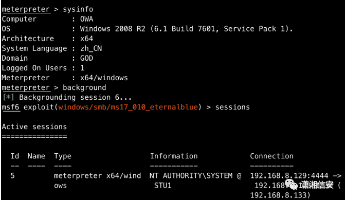This screenshot has height=200, width=345.
Task: Click the sysinfo command text
Action: click(78, 9)
